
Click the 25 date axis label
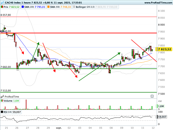[7, 128]
